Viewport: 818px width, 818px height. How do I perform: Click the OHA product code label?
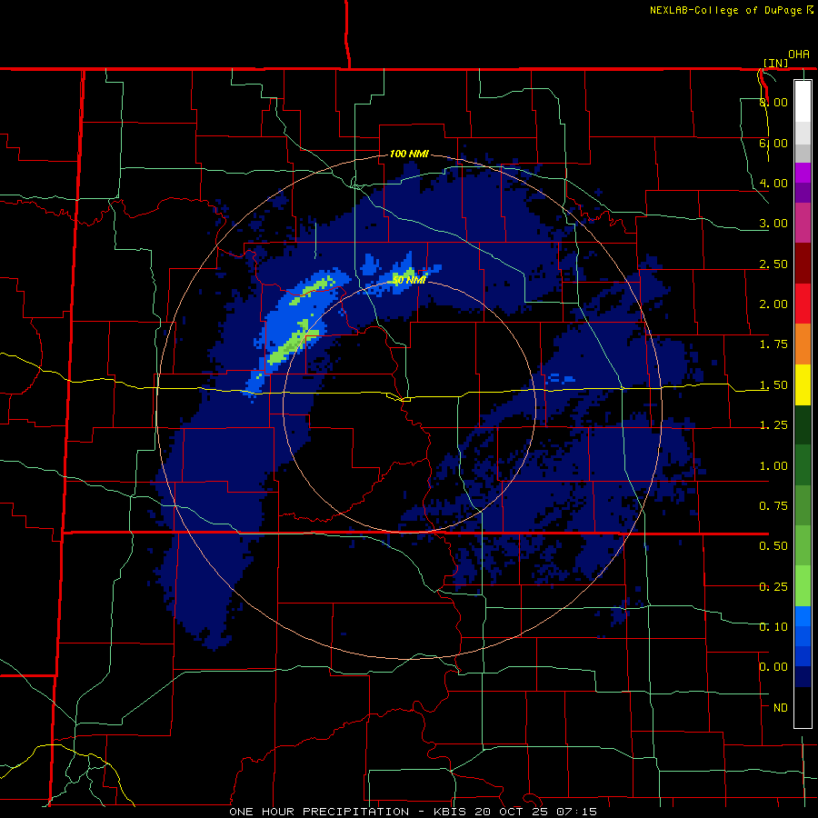coord(799,54)
